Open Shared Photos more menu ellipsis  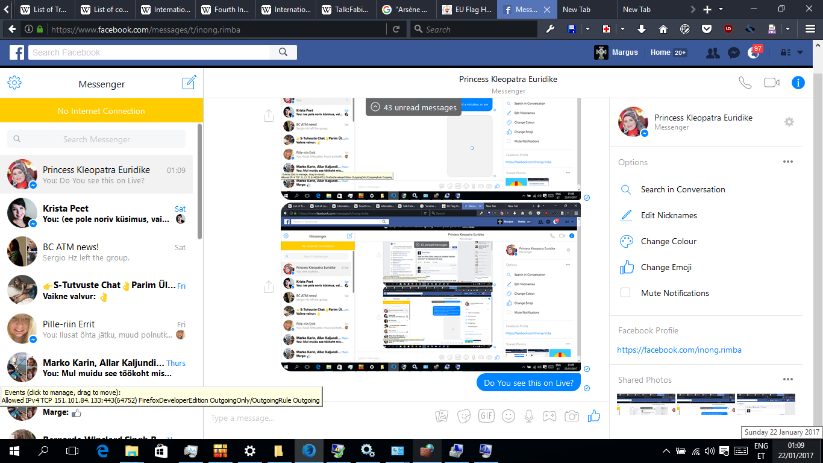787,379
